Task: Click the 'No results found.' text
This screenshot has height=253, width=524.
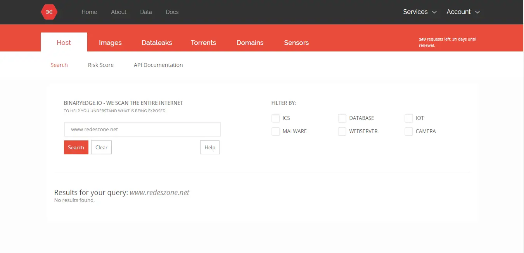Action: [74, 200]
